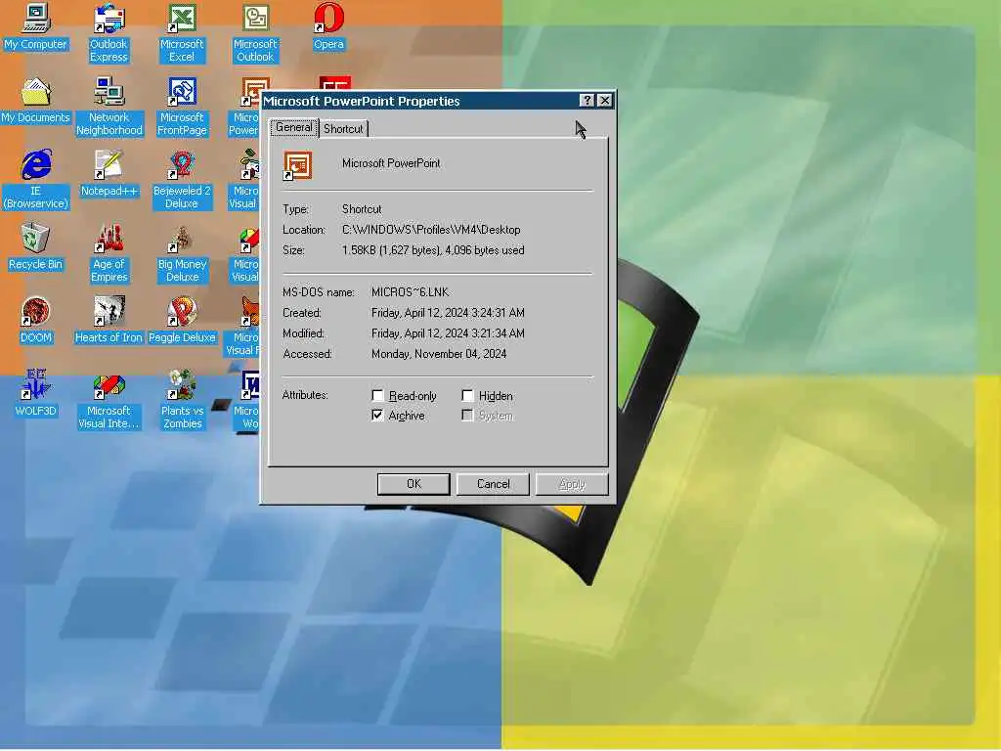The image size is (1001, 751).
Task: Click the 'Microsoft PowerPoint' name text in dialog
Action: [x=391, y=163]
